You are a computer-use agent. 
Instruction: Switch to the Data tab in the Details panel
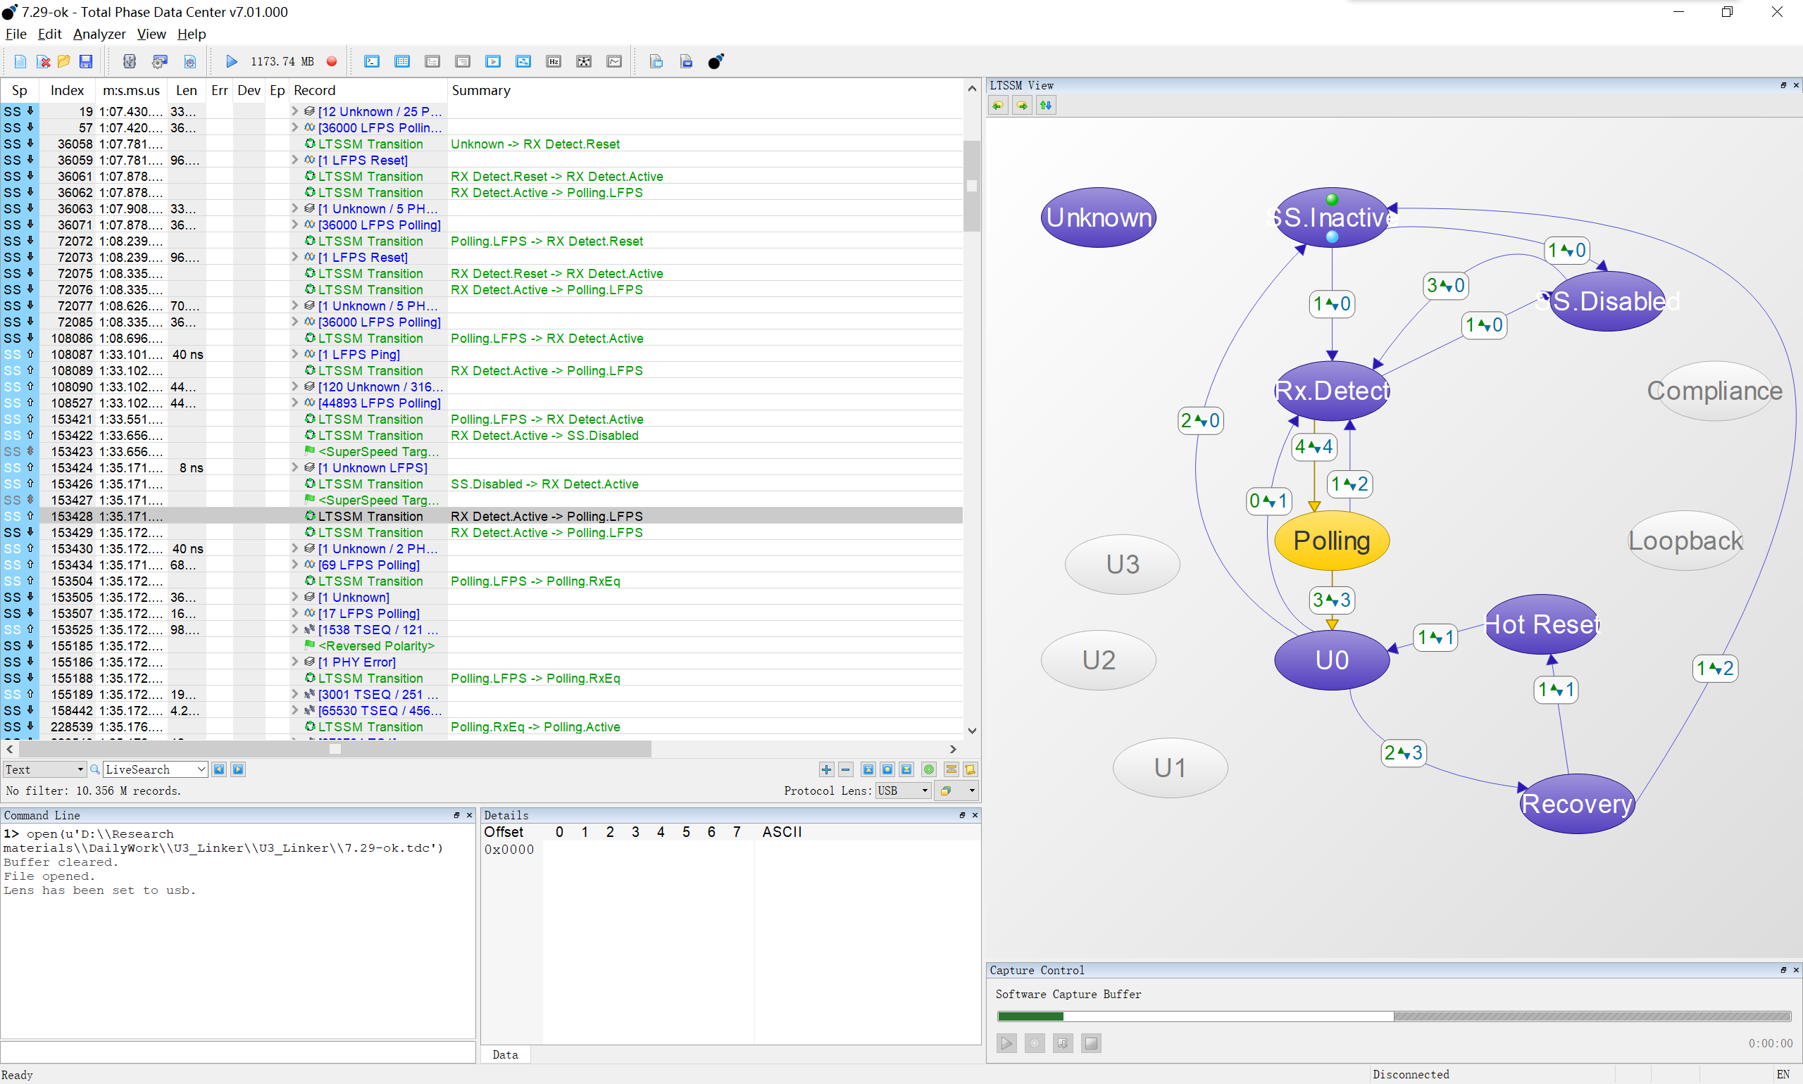pyautogui.click(x=505, y=1054)
